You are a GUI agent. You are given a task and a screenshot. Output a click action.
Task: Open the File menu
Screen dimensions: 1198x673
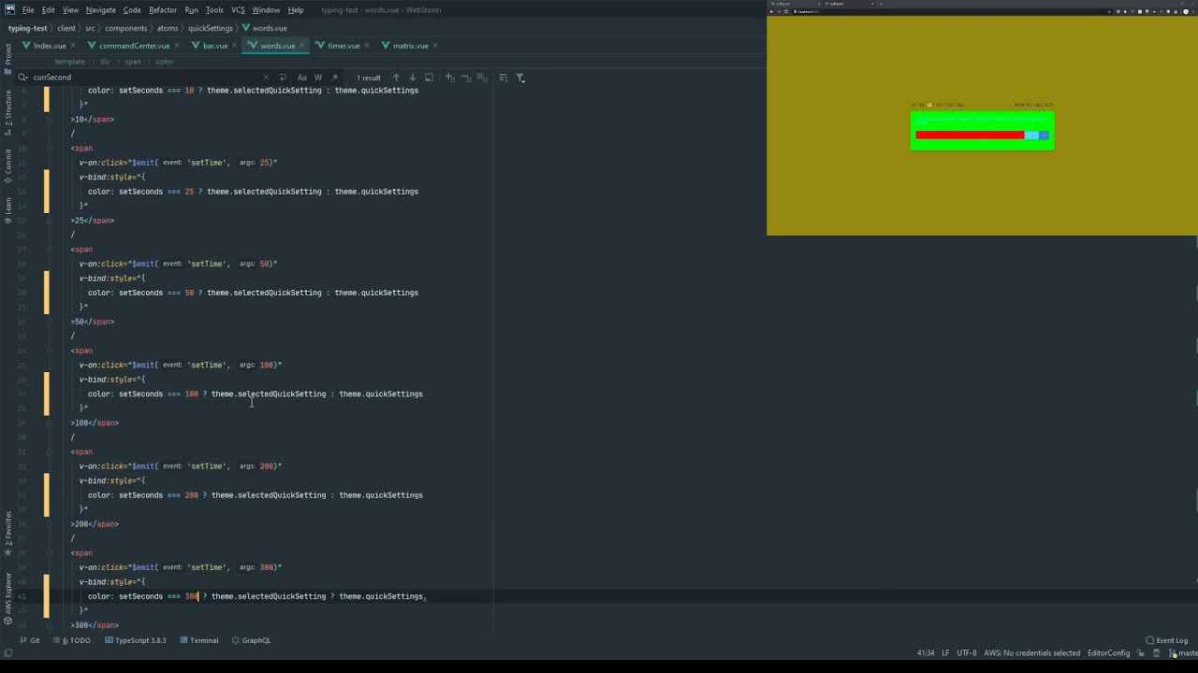pos(28,10)
